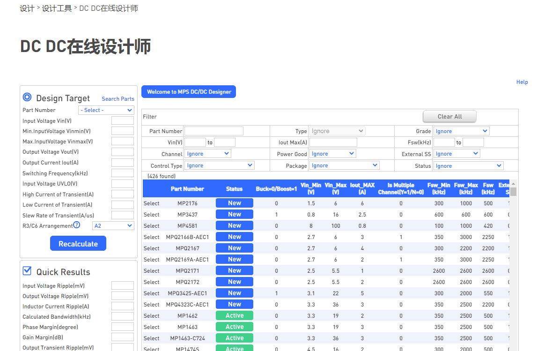Click Iout Max(A) filter field

[333, 142]
